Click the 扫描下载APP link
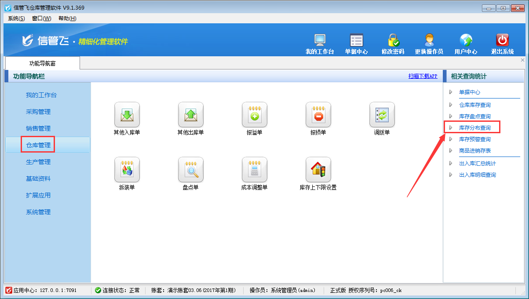The height and width of the screenshot is (299, 529). (x=423, y=76)
